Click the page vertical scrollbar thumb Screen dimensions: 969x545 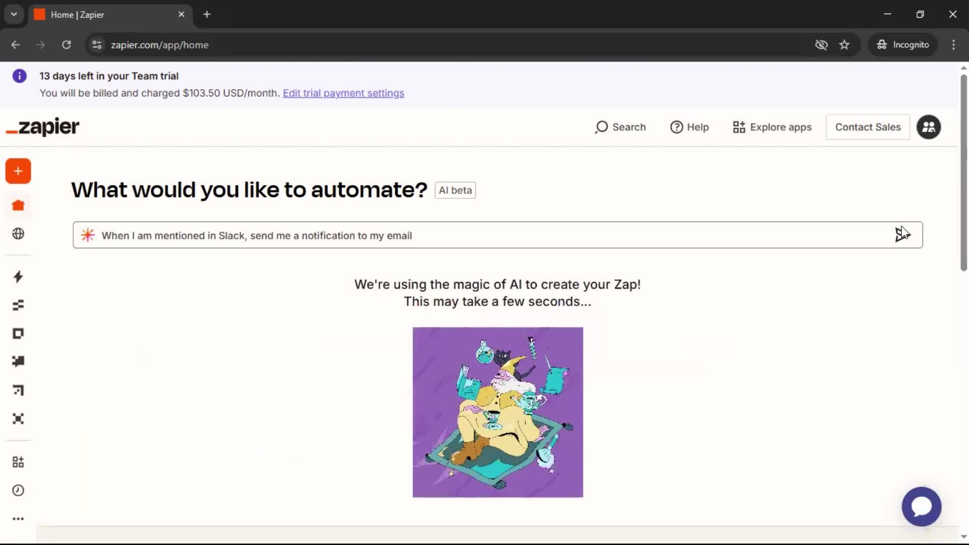963,173
